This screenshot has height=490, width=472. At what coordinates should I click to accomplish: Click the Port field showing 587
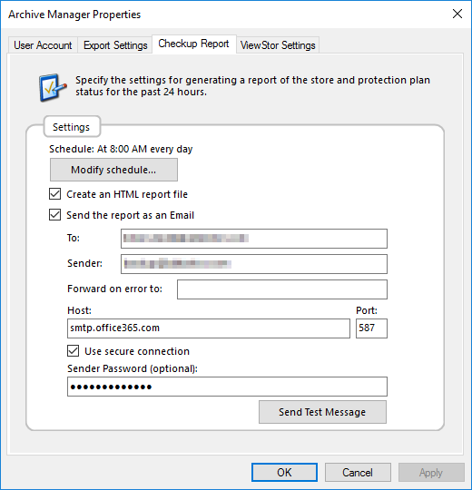pos(371,328)
